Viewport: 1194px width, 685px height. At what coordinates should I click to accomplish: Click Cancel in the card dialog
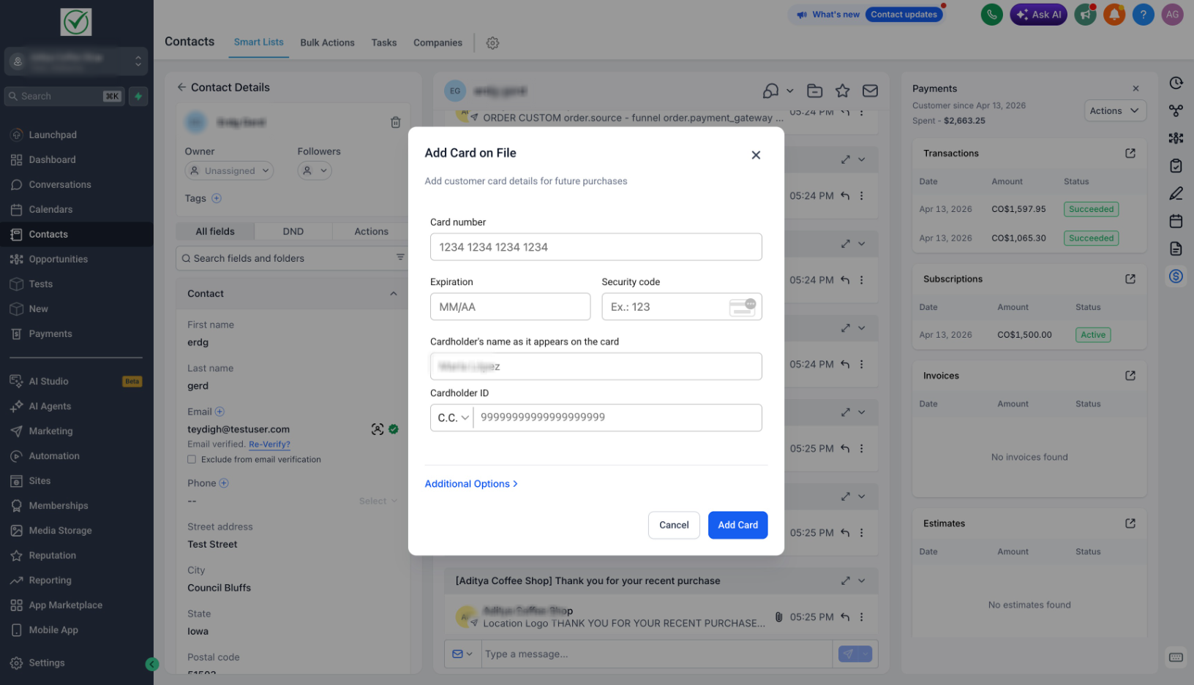(674, 525)
